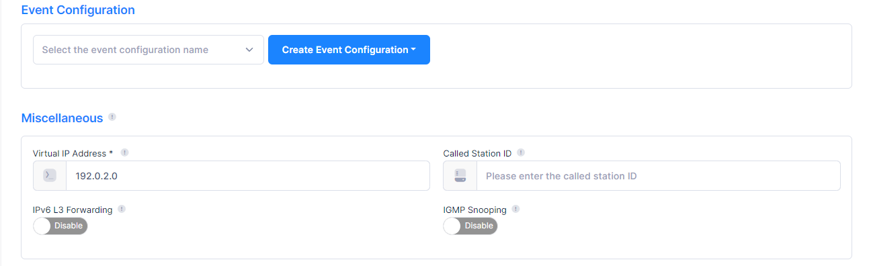The width and height of the screenshot is (869, 266).
Task: Click the info icon beside IPv6 L3 Forwarding
Action: tap(122, 209)
